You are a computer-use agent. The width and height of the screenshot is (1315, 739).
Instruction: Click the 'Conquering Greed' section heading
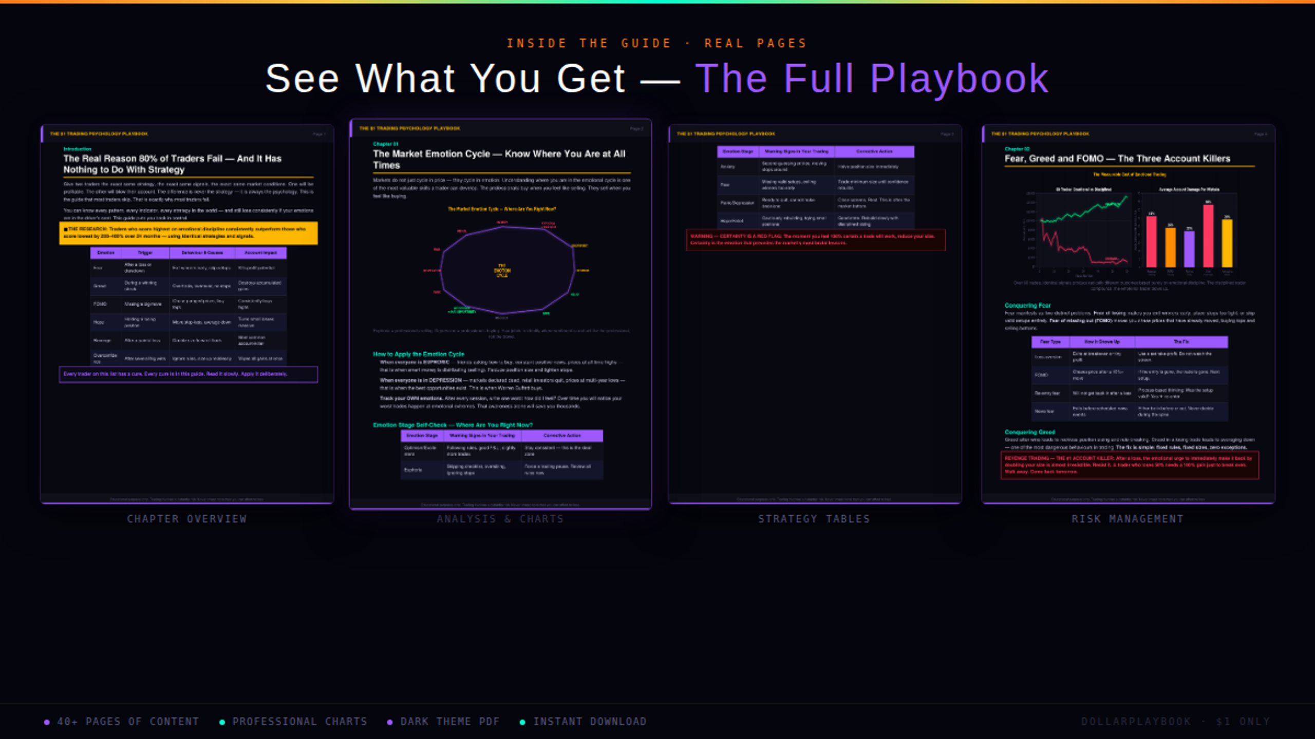(x=1029, y=432)
